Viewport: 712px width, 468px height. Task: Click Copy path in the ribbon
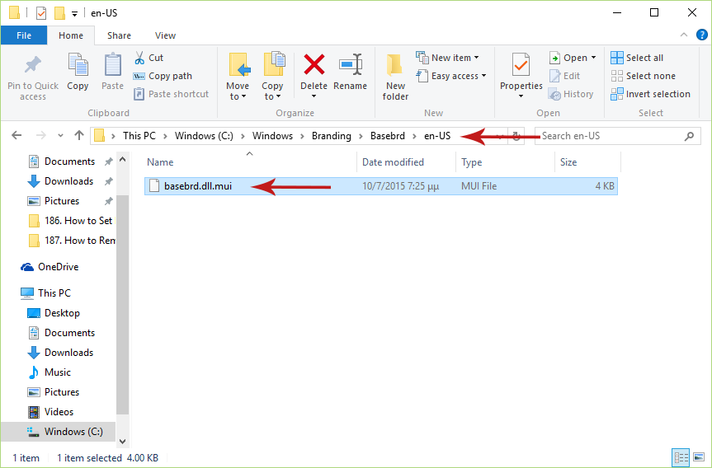[x=163, y=76]
